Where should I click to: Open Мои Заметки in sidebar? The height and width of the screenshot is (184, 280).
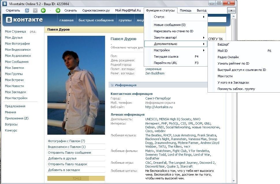pyautogui.click(x=14, y=68)
